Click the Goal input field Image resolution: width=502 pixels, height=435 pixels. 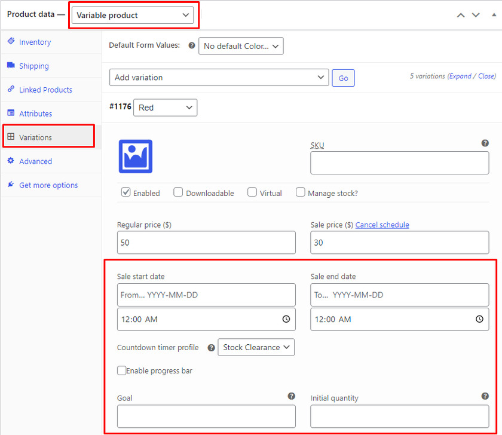click(206, 416)
